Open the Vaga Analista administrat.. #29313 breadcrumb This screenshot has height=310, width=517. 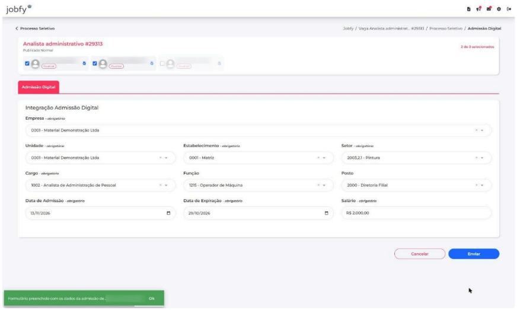(391, 28)
